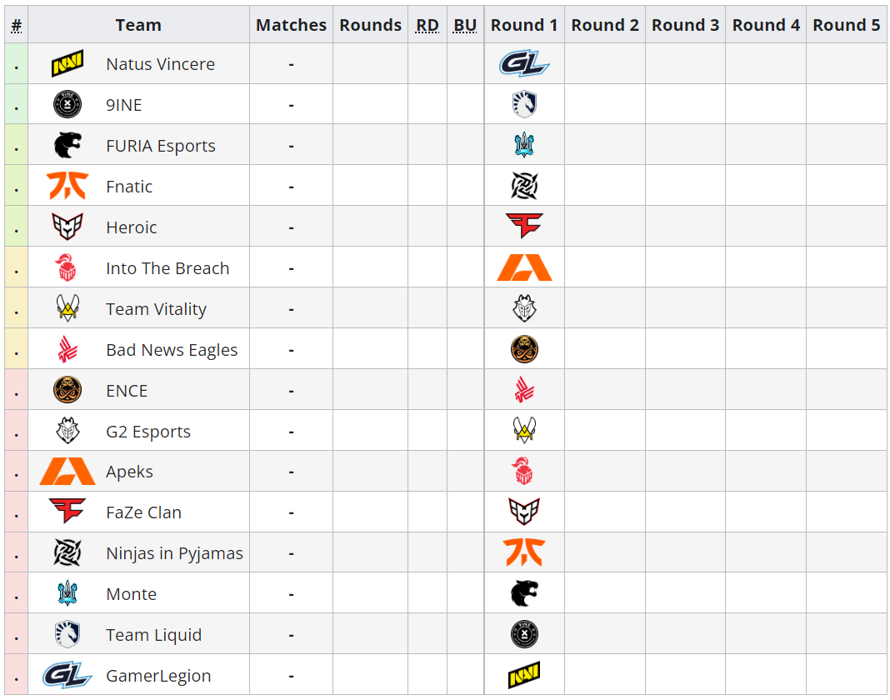Click the Matches column header
890x700 pixels.
click(291, 25)
